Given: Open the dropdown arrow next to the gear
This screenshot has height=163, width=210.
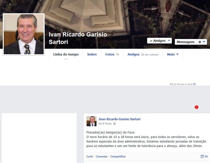Looking at the screenshot, I should [204, 42].
